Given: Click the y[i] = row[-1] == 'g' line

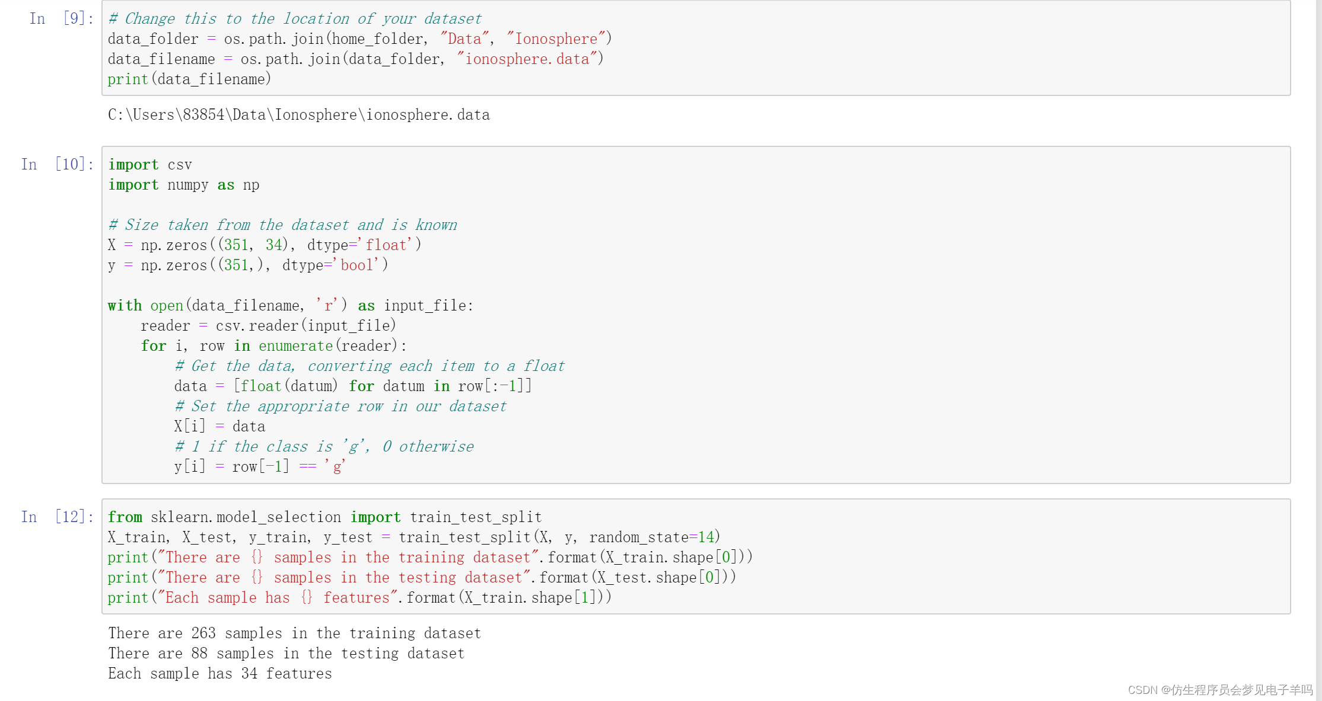Looking at the screenshot, I should coord(260,466).
